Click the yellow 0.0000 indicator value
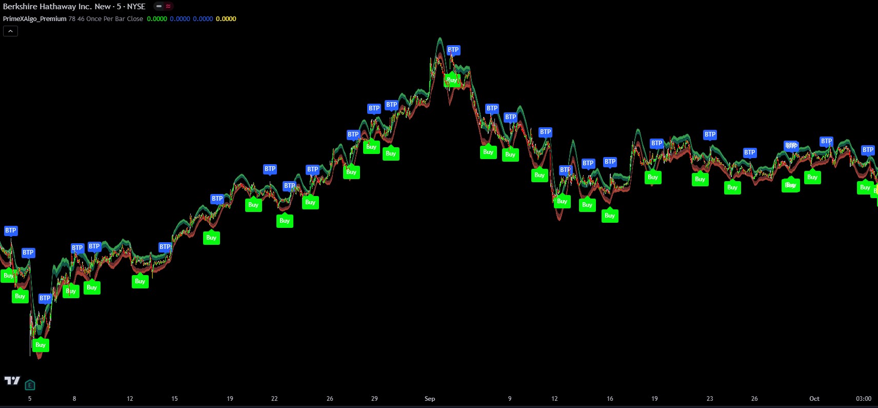This screenshot has height=408, width=878. (226, 18)
